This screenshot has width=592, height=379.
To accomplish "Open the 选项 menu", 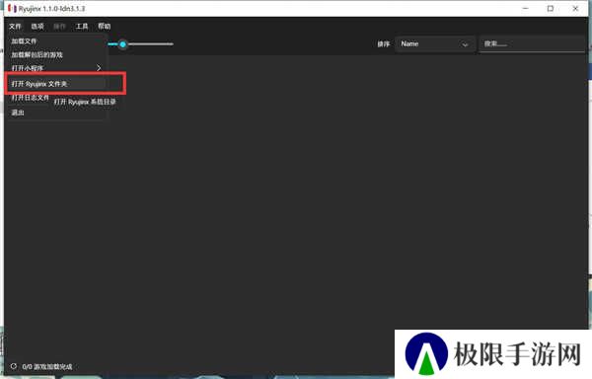I will pyautogui.click(x=37, y=26).
